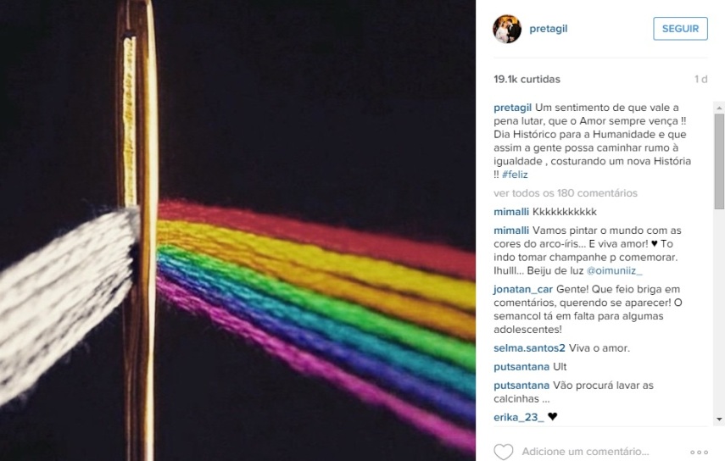
Task: Follow pretagil with the SEGUIR button
Action: pyautogui.click(x=680, y=29)
